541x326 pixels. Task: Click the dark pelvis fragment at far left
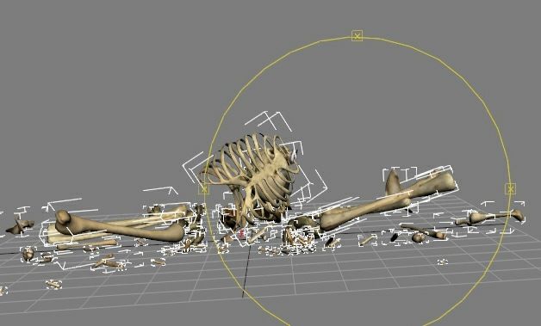[20, 226]
